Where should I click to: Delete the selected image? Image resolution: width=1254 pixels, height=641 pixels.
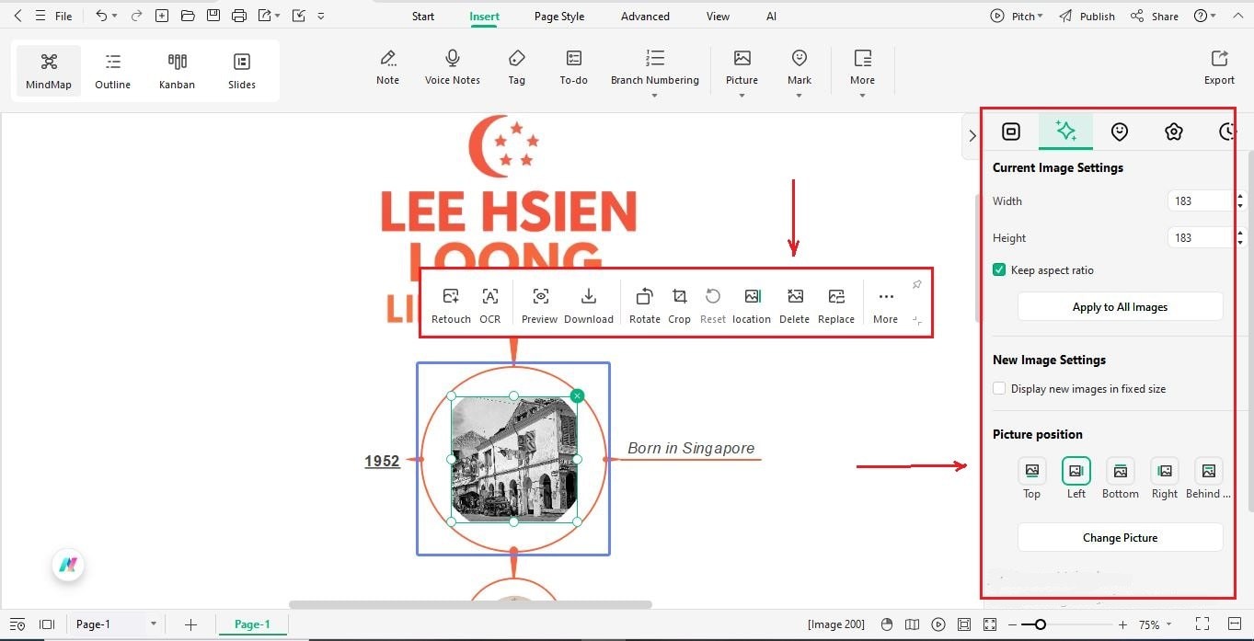(795, 305)
